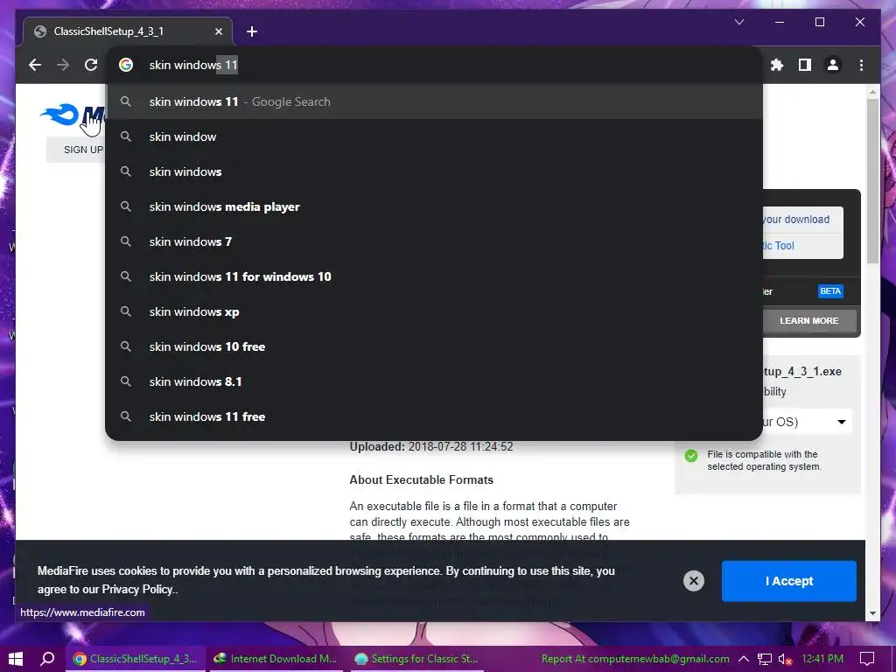Viewport: 896px width, 672px height.
Task: Reload the current page
Action: (91, 65)
